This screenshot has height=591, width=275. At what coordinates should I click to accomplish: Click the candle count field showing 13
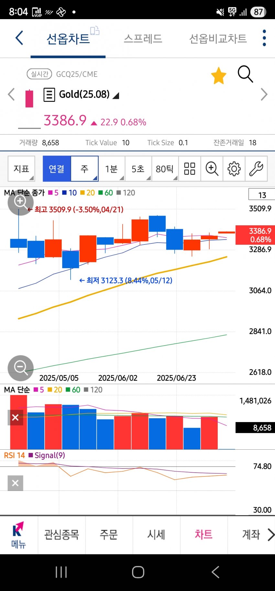coord(262,195)
